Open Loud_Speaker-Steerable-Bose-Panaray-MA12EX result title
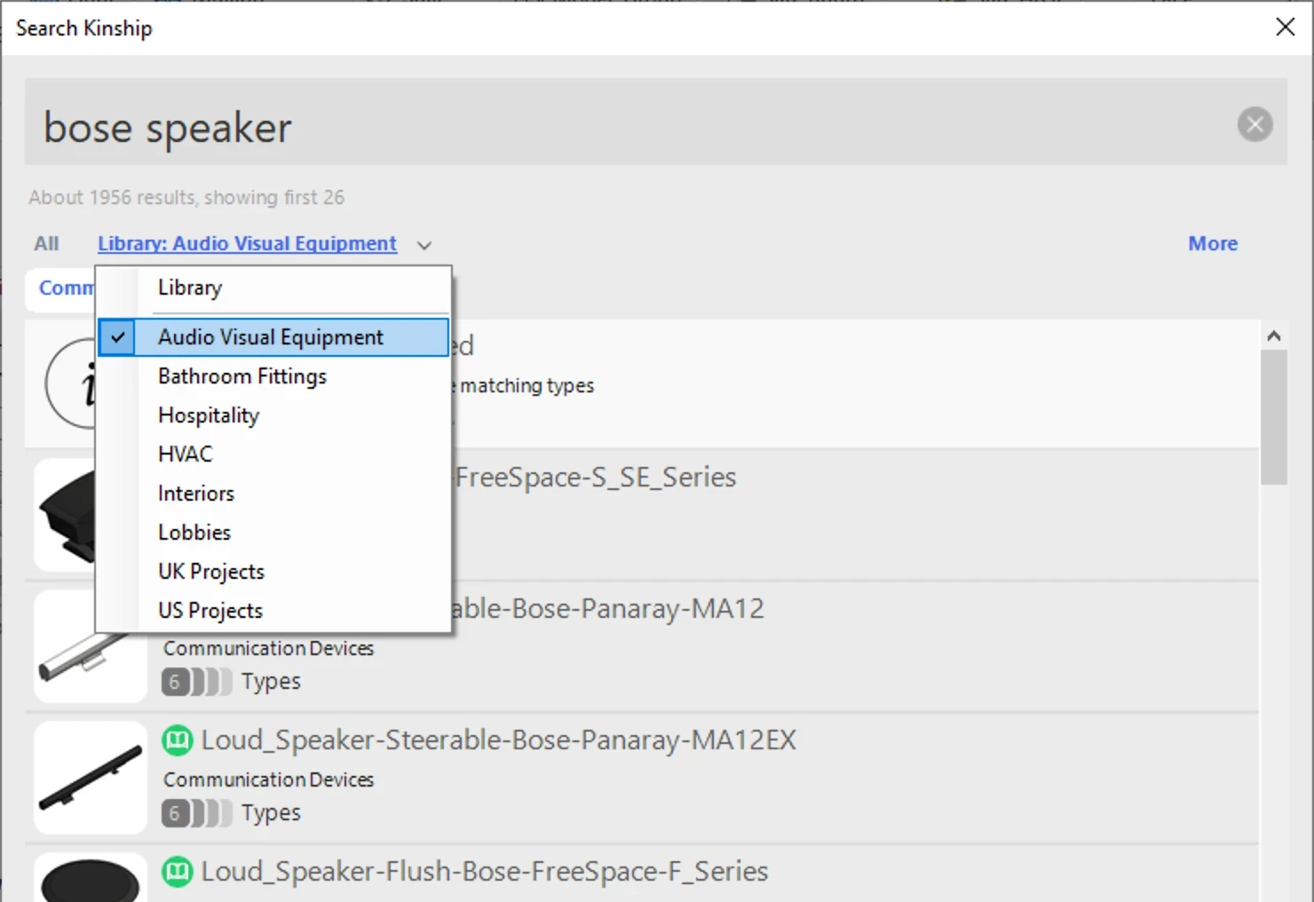 (x=498, y=740)
